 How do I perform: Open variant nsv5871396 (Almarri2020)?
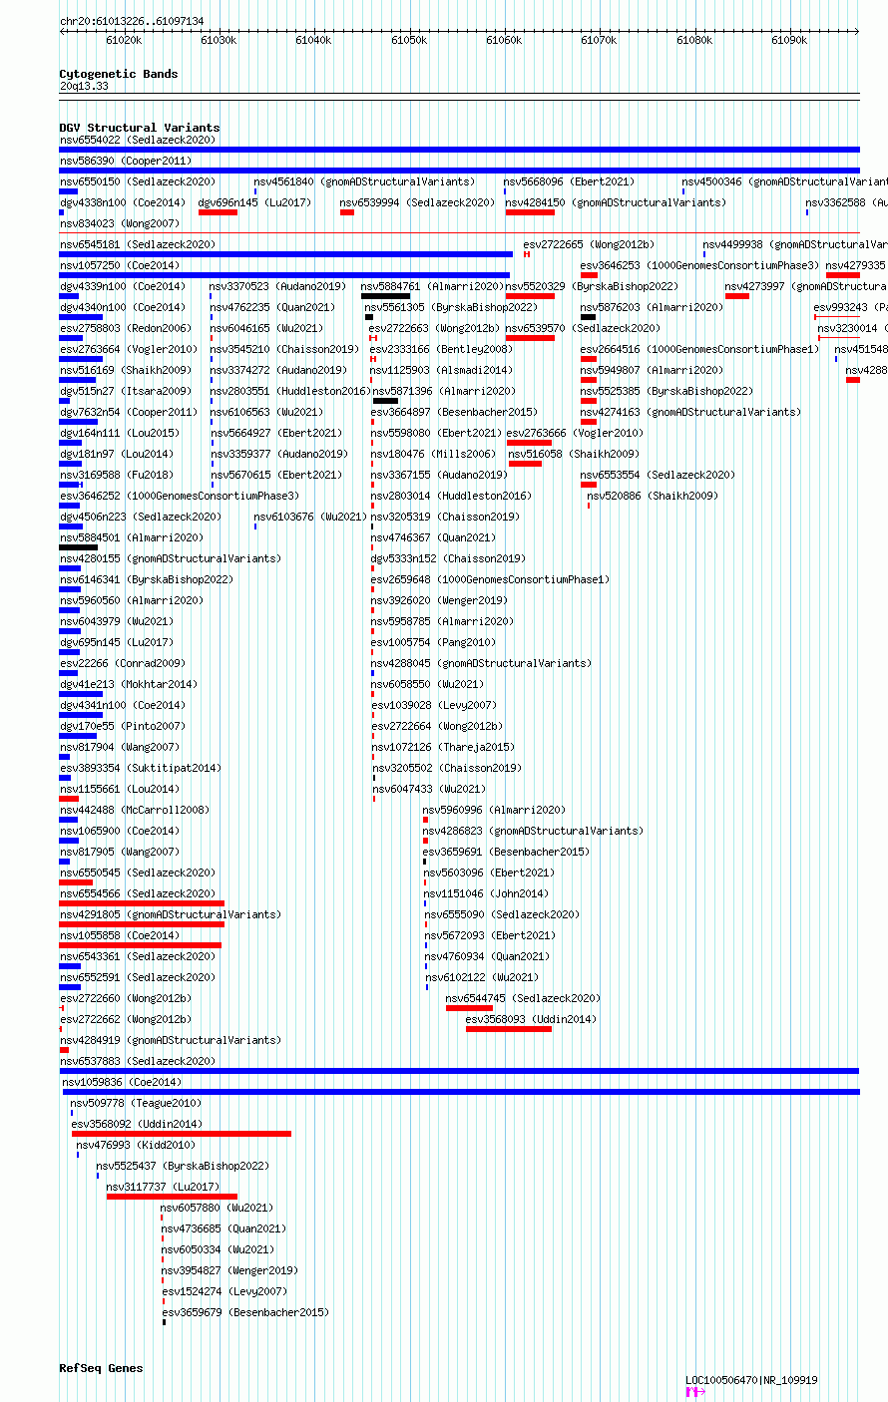(x=444, y=391)
